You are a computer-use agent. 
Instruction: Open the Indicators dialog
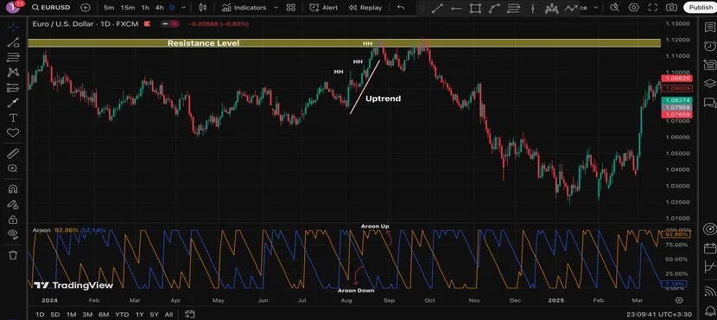(244, 7)
